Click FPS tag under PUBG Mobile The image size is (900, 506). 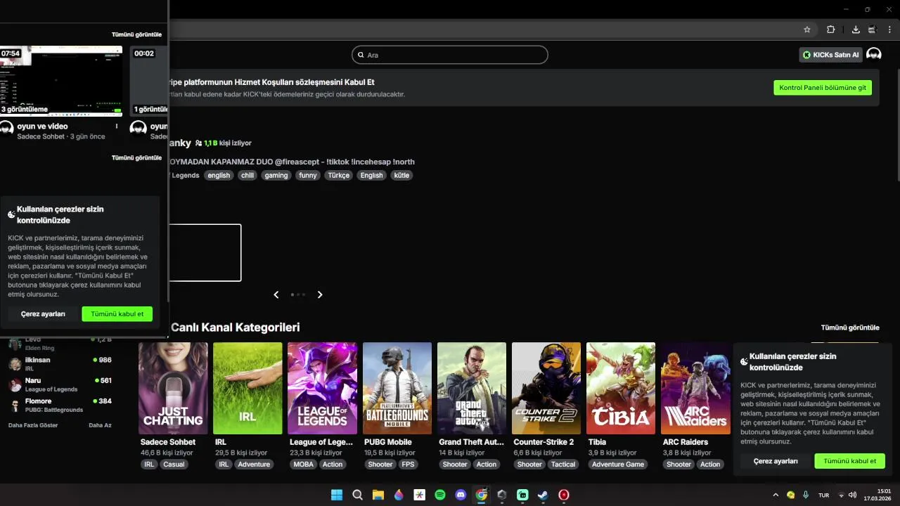(x=409, y=465)
